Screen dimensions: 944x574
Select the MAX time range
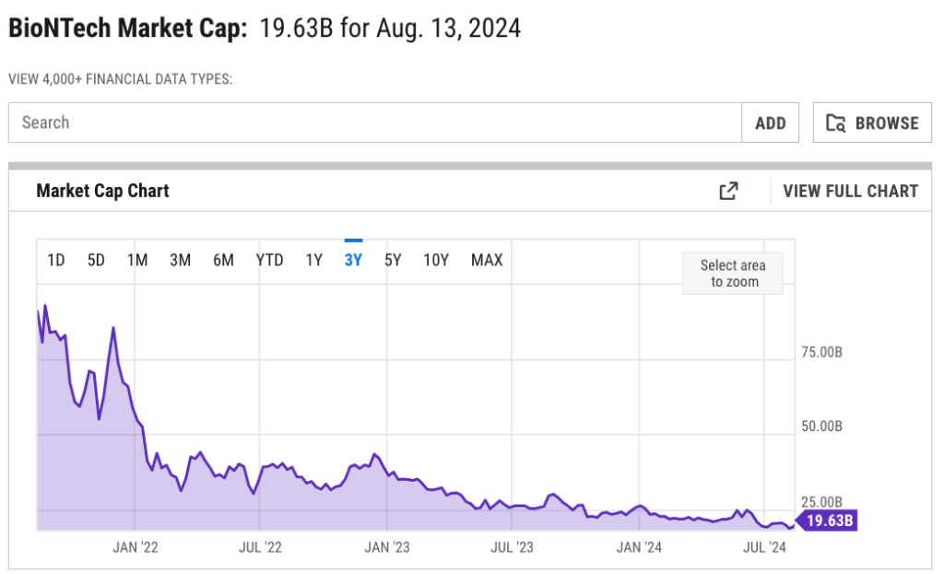coord(487,260)
